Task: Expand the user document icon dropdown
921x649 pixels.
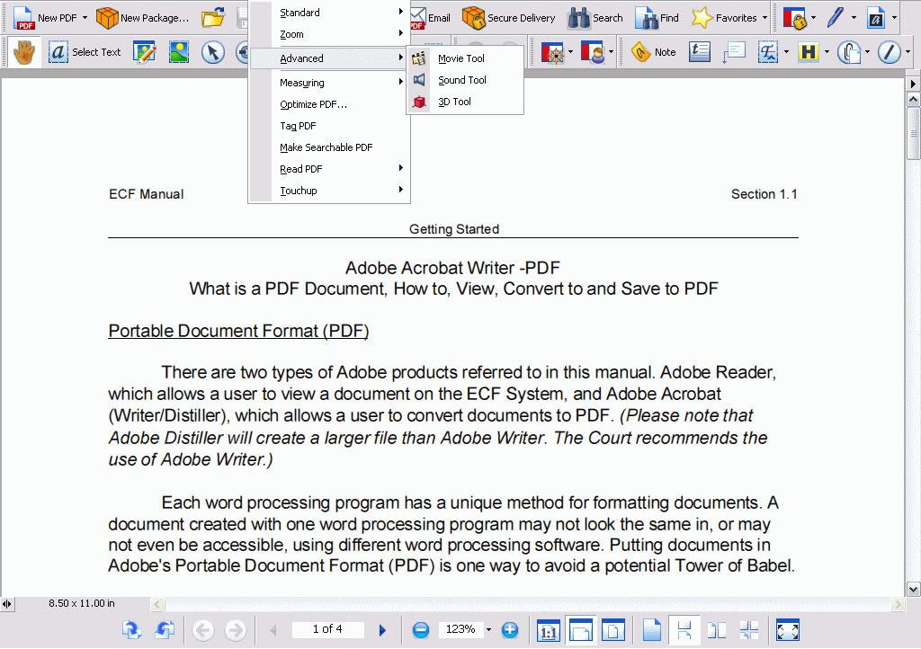Action: 612,52
